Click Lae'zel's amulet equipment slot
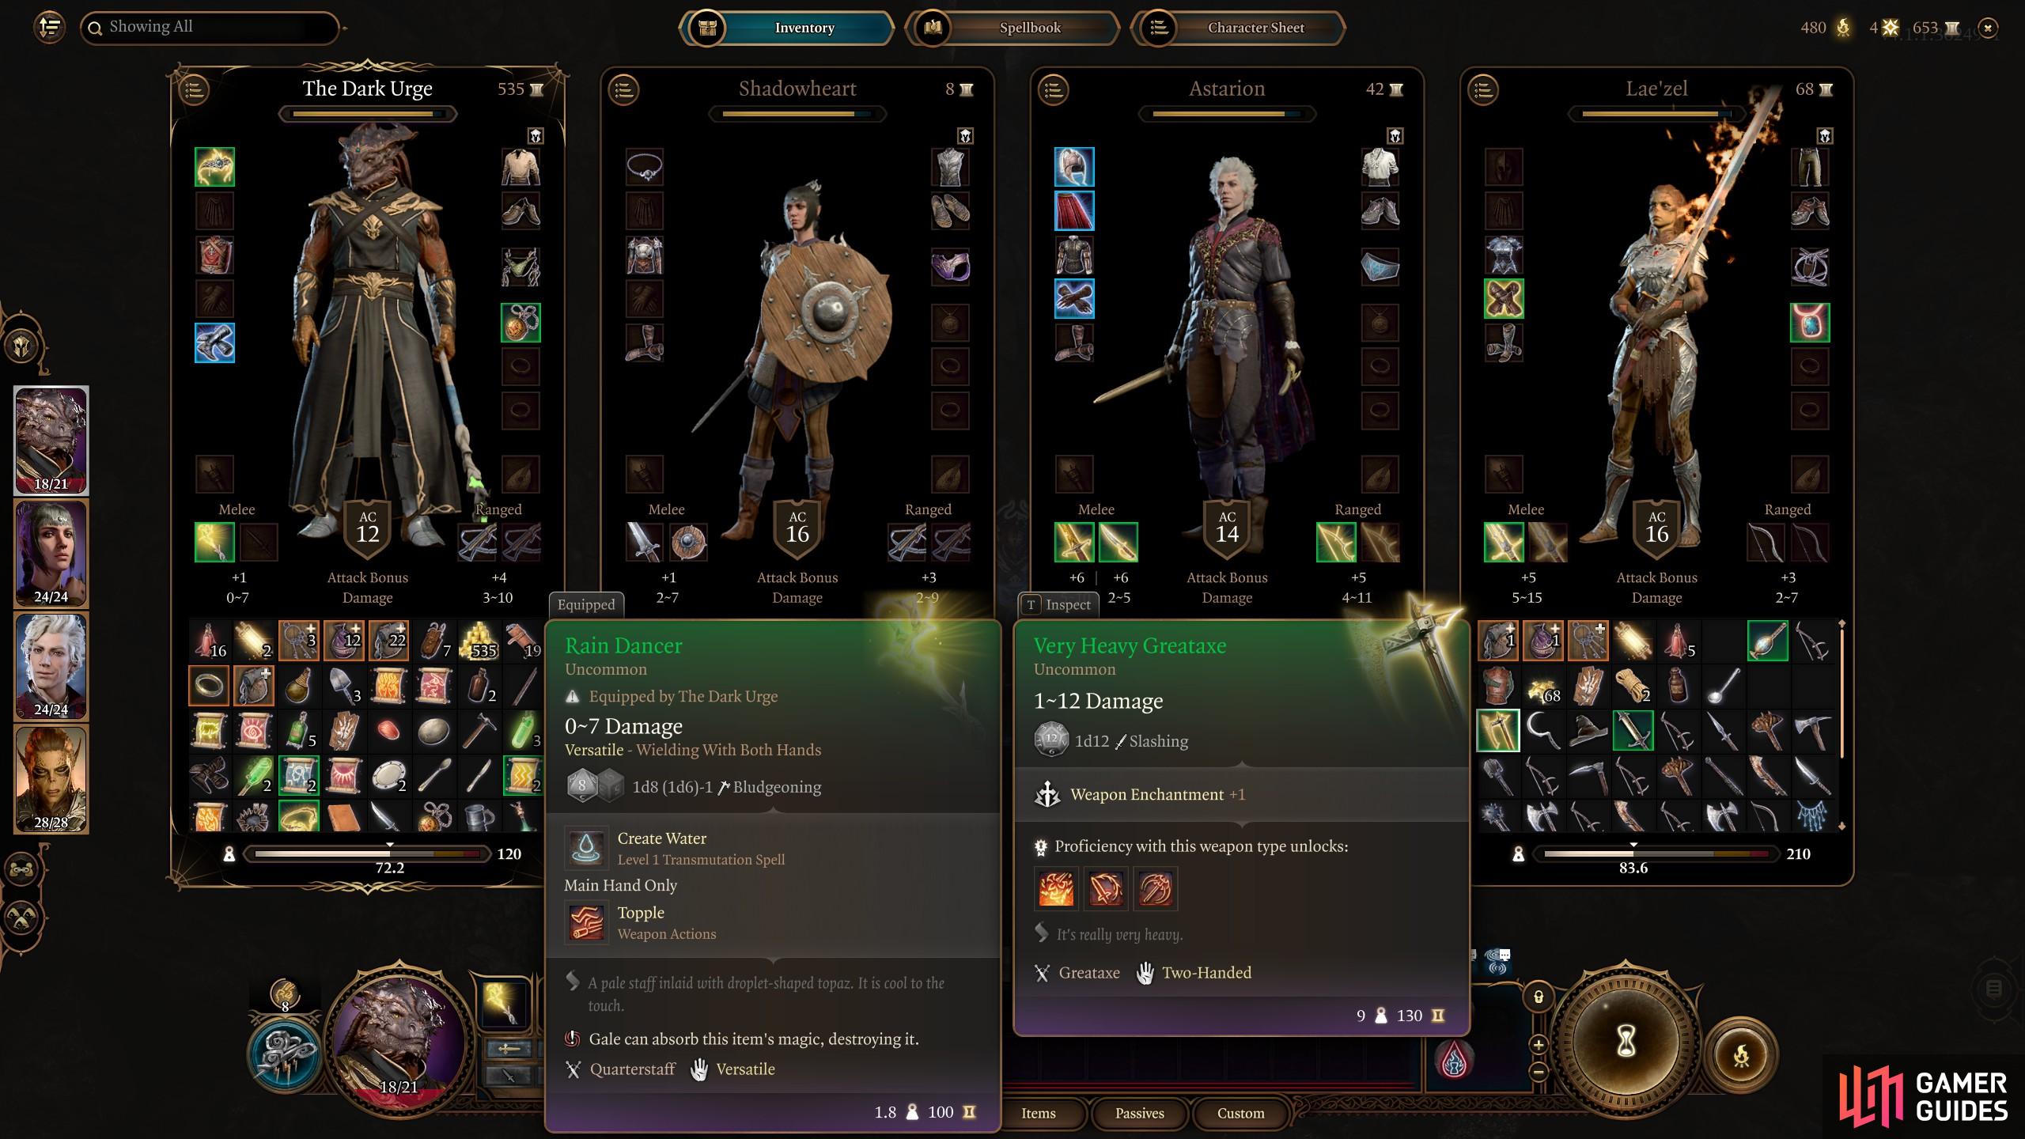Viewport: 2025px width, 1139px height. click(x=1810, y=323)
